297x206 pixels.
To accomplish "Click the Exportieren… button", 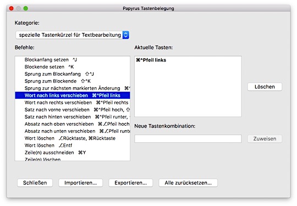I will click(x=130, y=183).
